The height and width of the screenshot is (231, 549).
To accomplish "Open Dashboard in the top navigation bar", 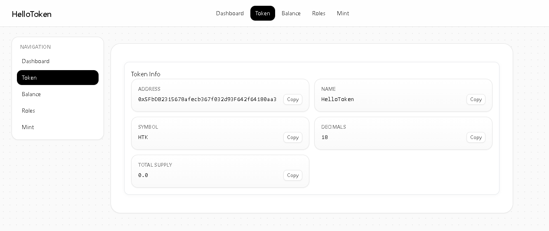I will 230,13.
